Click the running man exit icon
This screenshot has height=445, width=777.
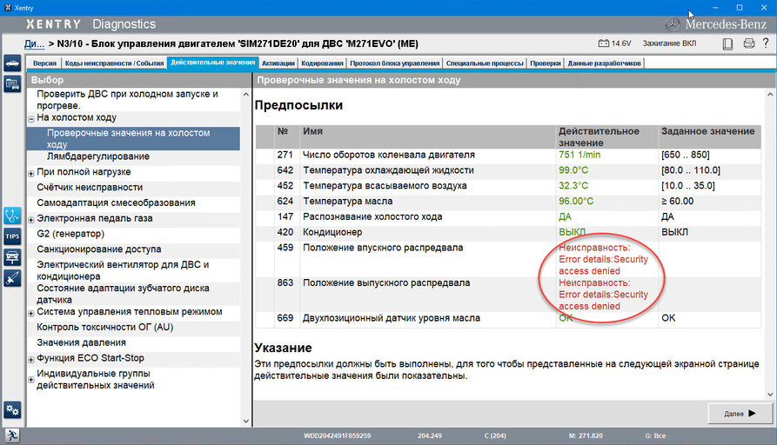12,435
